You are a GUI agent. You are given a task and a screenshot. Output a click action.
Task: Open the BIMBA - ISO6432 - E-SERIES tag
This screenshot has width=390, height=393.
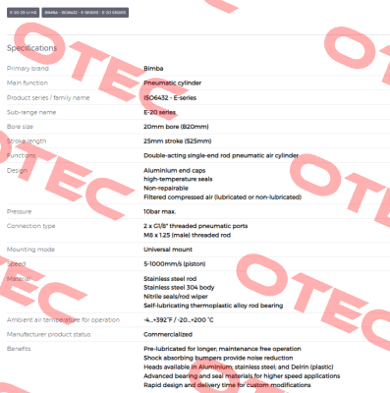[85, 13]
